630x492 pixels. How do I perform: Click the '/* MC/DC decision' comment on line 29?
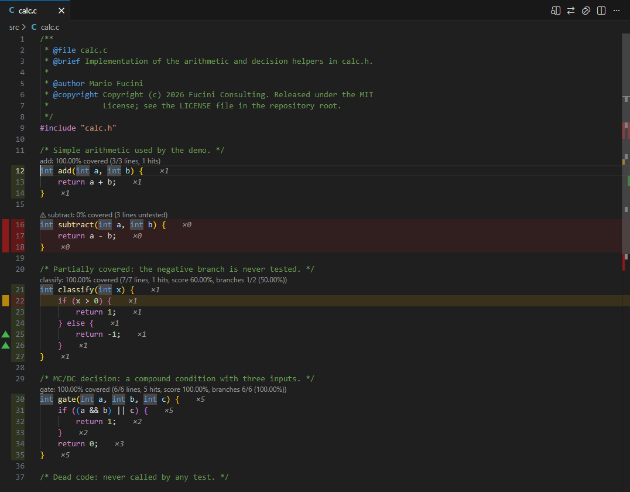click(x=177, y=378)
